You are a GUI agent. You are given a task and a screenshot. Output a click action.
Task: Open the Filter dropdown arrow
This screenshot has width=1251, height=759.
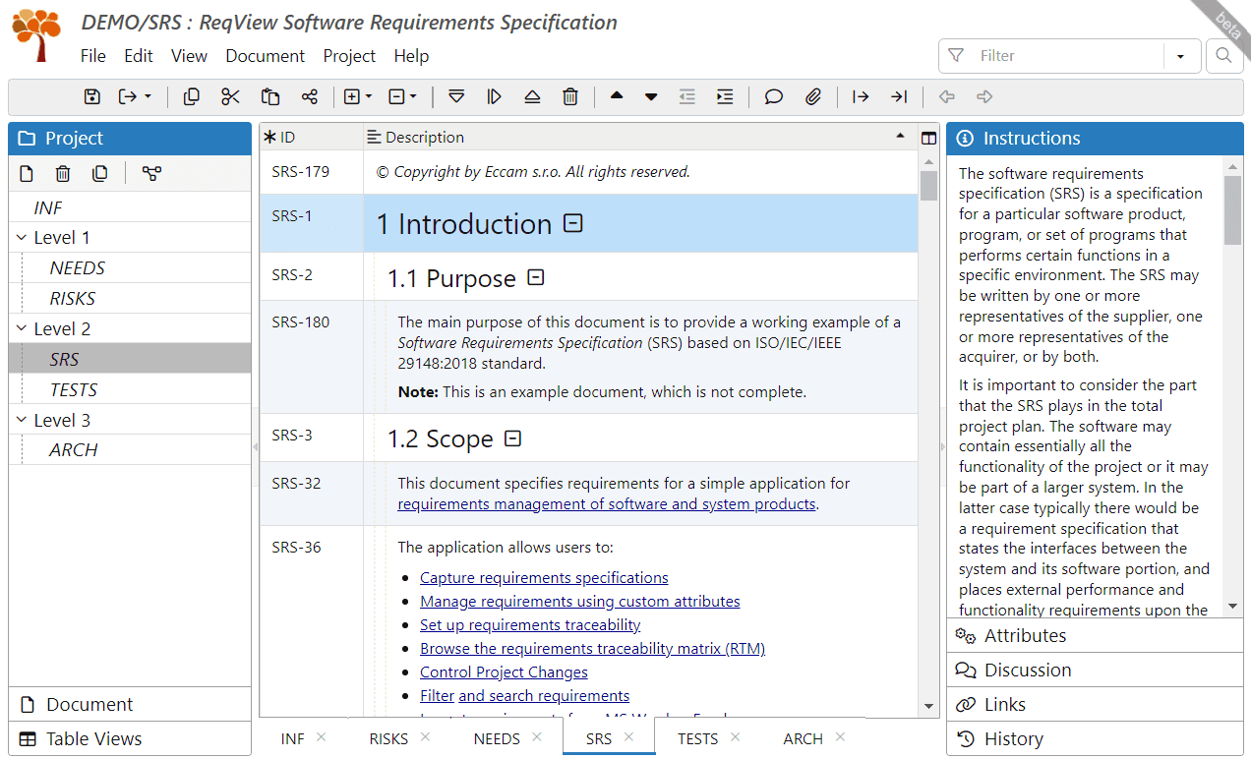click(1180, 56)
